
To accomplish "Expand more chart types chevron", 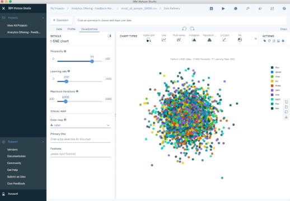I will coord(256,39).
